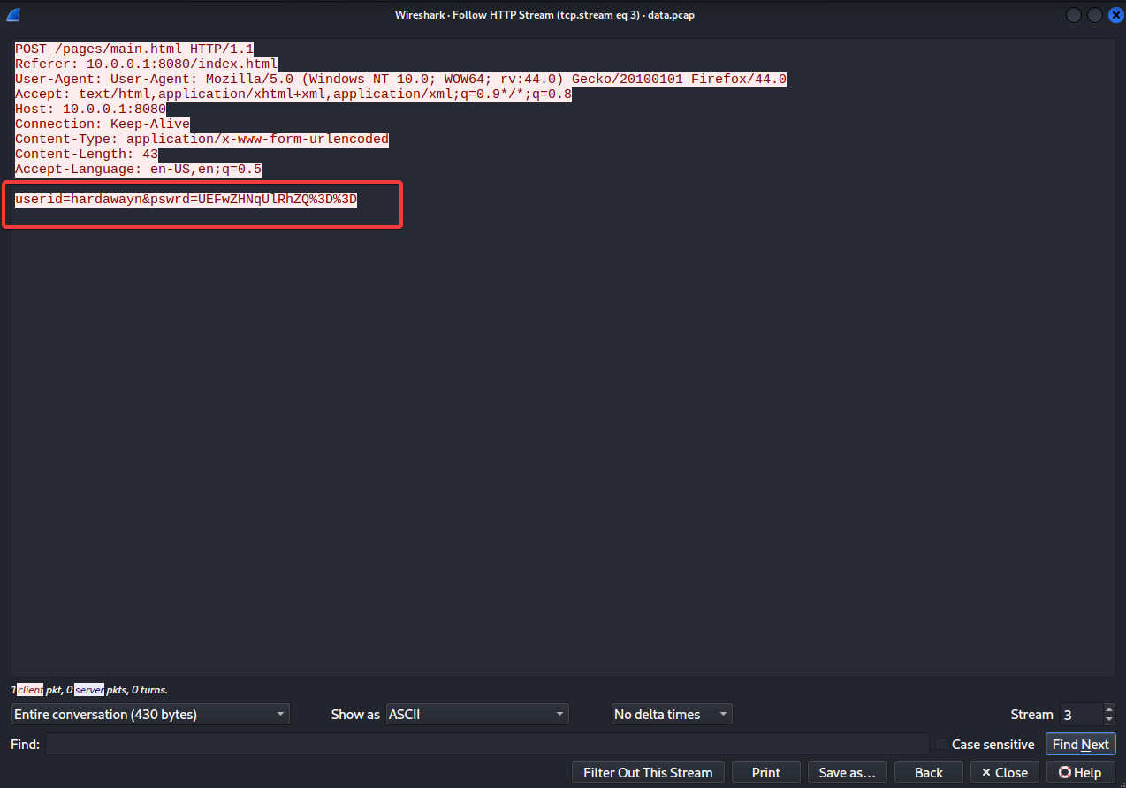Click the Find text input field

tap(487, 745)
